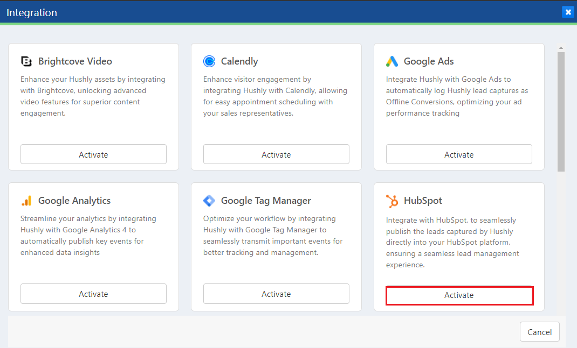Click the Google Analytics 4 description
577x348 pixels.
(x=88, y=235)
